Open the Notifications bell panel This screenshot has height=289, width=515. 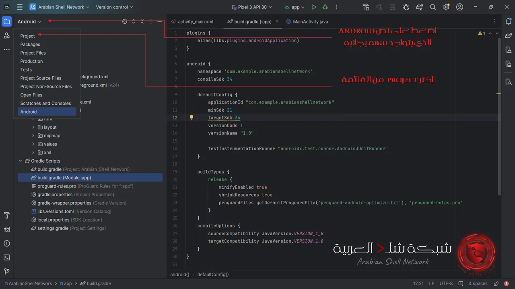pyautogui.click(x=508, y=22)
